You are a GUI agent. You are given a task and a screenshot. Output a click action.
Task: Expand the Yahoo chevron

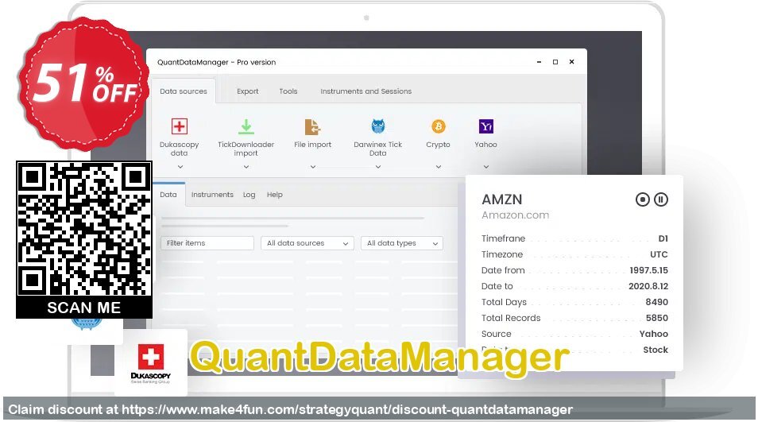(x=486, y=167)
